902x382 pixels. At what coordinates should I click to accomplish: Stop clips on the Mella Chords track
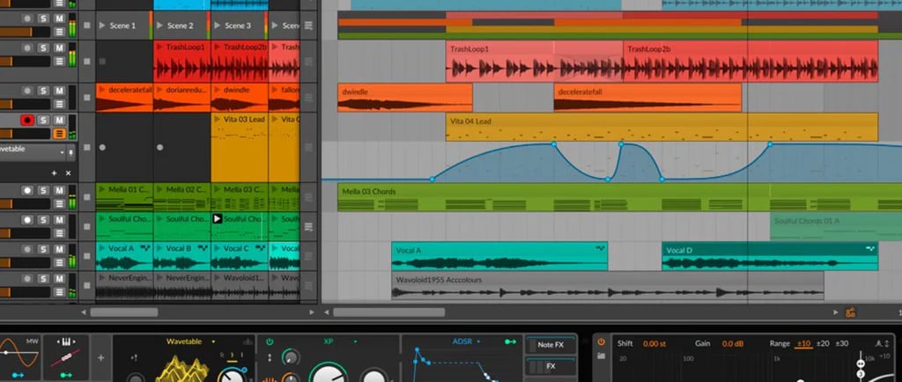click(x=87, y=197)
